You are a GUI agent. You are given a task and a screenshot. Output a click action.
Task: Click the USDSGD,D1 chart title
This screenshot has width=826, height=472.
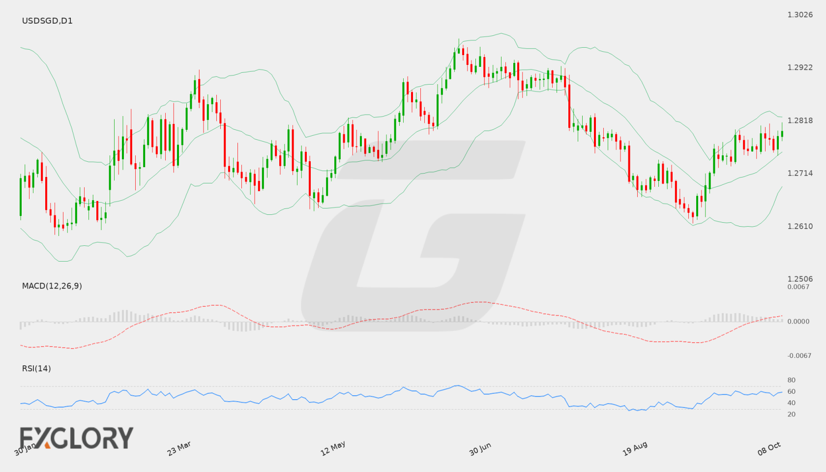pos(47,21)
